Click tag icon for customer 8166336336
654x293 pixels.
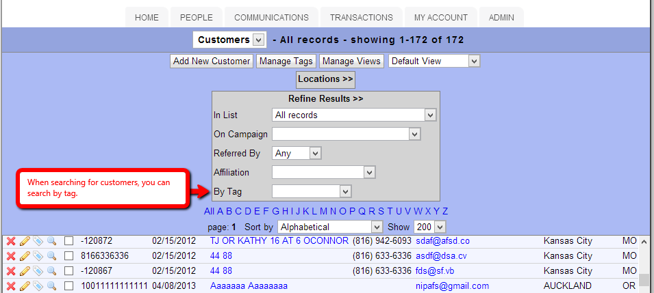[38, 256]
